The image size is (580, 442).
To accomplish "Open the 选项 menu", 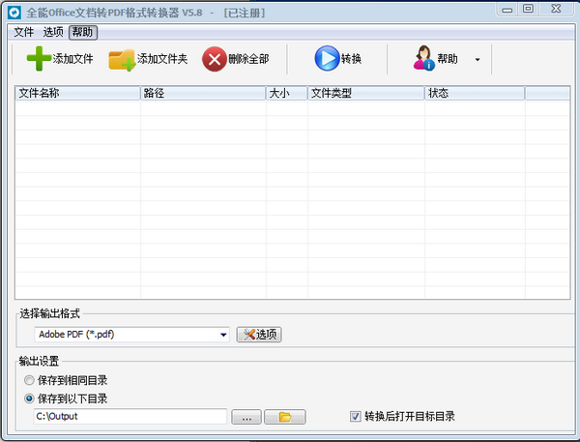I will click(53, 32).
